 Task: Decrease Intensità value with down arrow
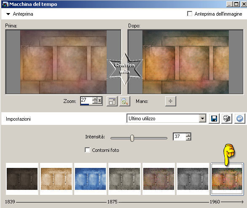188,138
